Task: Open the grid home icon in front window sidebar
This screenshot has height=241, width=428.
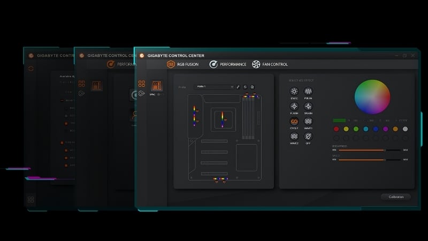Action: click(x=142, y=84)
